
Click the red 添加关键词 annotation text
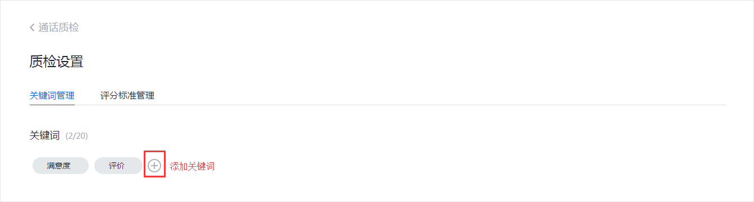click(192, 166)
